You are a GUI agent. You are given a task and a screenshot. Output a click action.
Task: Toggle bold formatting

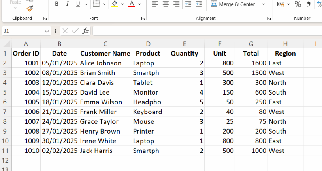57,4
